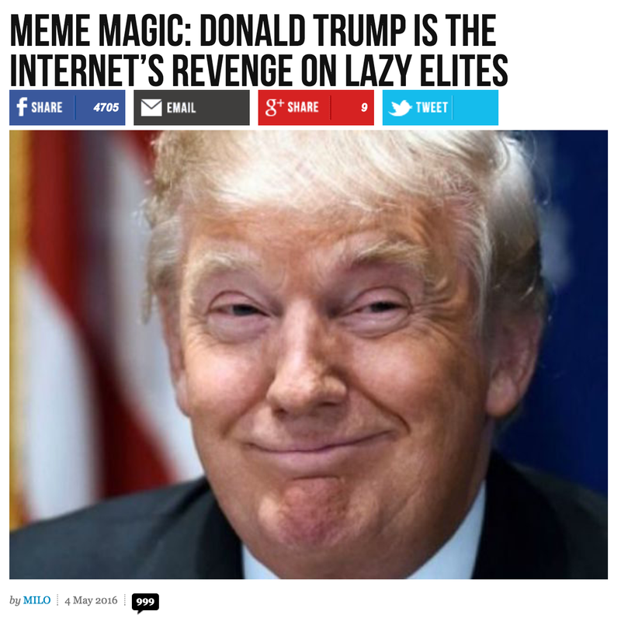The width and height of the screenshot is (621, 629).
Task: Click the empty tweet counter box
Action: 475,107
